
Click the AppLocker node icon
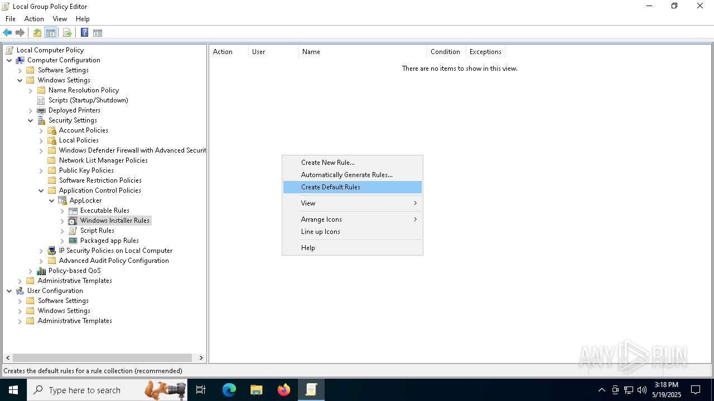pyautogui.click(x=62, y=200)
